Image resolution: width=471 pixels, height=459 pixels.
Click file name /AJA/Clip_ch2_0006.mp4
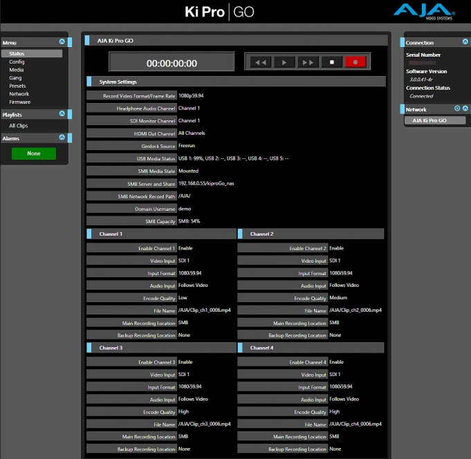355,310
